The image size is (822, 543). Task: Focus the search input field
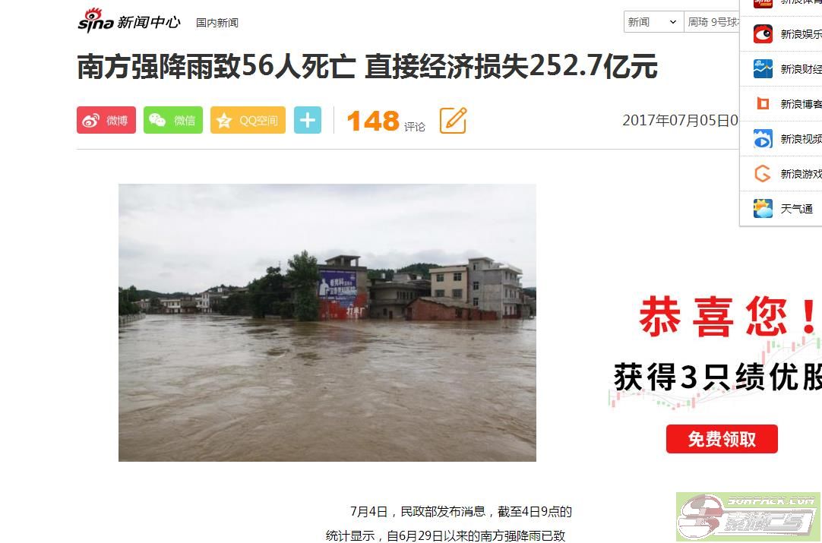click(712, 22)
